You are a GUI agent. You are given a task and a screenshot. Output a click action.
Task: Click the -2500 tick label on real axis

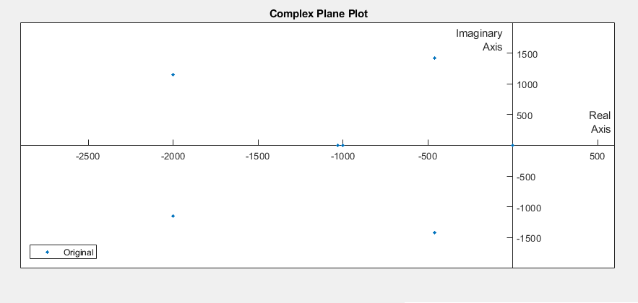tap(87, 157)
